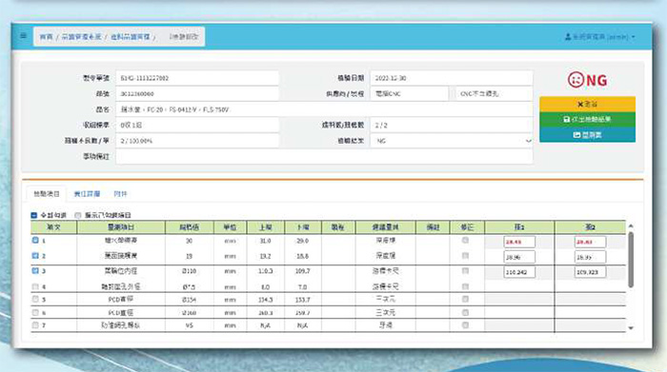Click the green button with the save disk icon
This screenshot has width=667, height=372.
pyautogui.click(x=588, y=119)
